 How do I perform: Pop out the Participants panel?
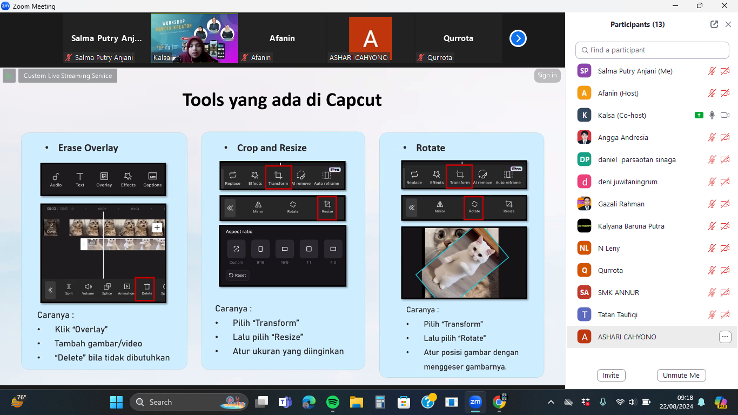point(714,24)
